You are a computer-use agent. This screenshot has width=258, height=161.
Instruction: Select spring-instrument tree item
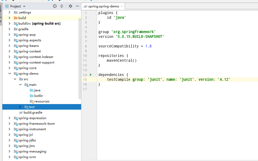[x=32, y=129]
